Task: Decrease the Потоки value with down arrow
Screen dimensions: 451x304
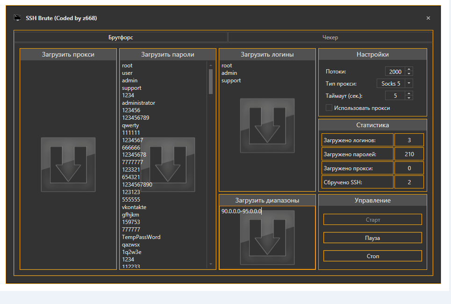Action: (409, 73)
